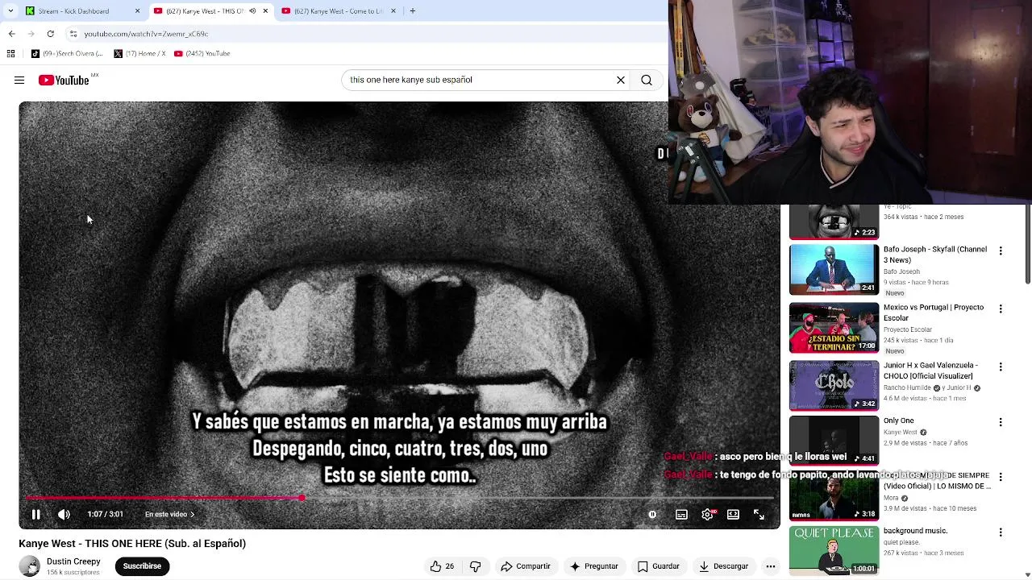Click the page vertical scrollbar

click(1028, 245)
